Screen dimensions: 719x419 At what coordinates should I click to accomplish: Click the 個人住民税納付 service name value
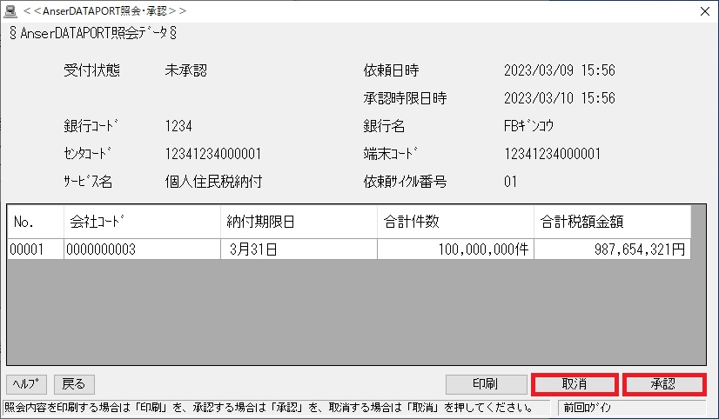(213, 182)
